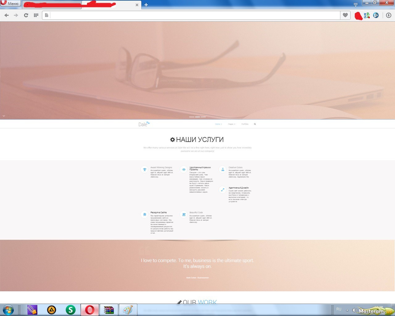
Task: Click the site search magnifier icon
Action: [255, 124]
